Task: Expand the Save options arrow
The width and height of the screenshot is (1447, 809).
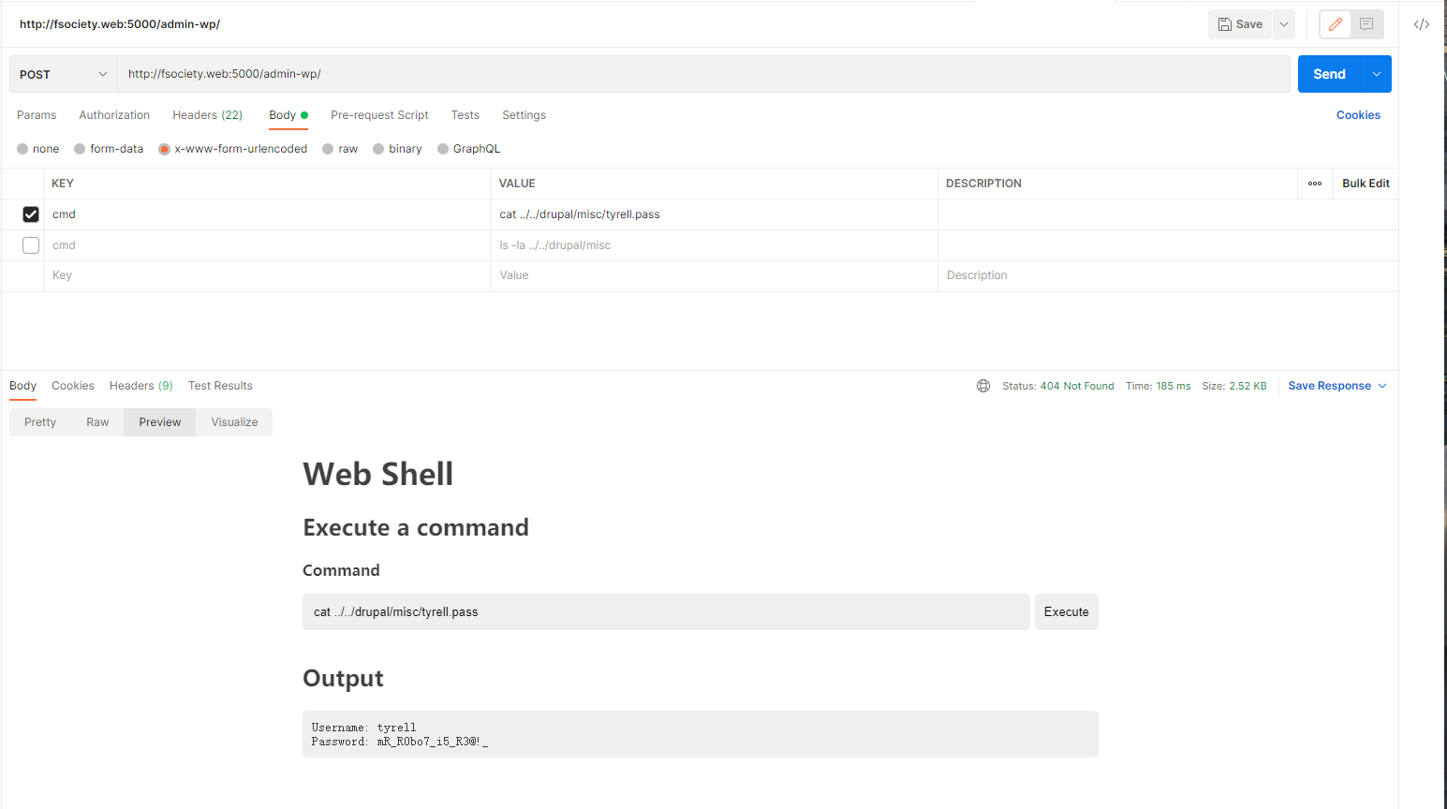Action: [x=1284, y=24]
